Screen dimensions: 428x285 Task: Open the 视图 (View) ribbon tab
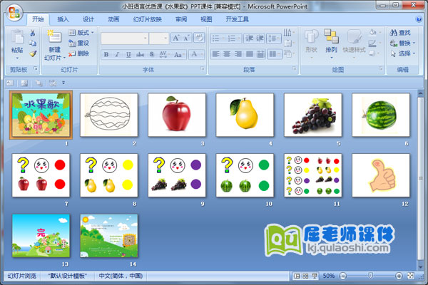[206, 19]
